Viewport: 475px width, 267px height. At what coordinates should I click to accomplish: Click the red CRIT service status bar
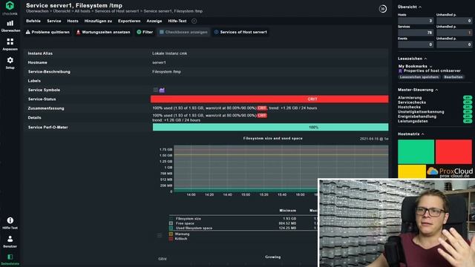pos(269,99)
